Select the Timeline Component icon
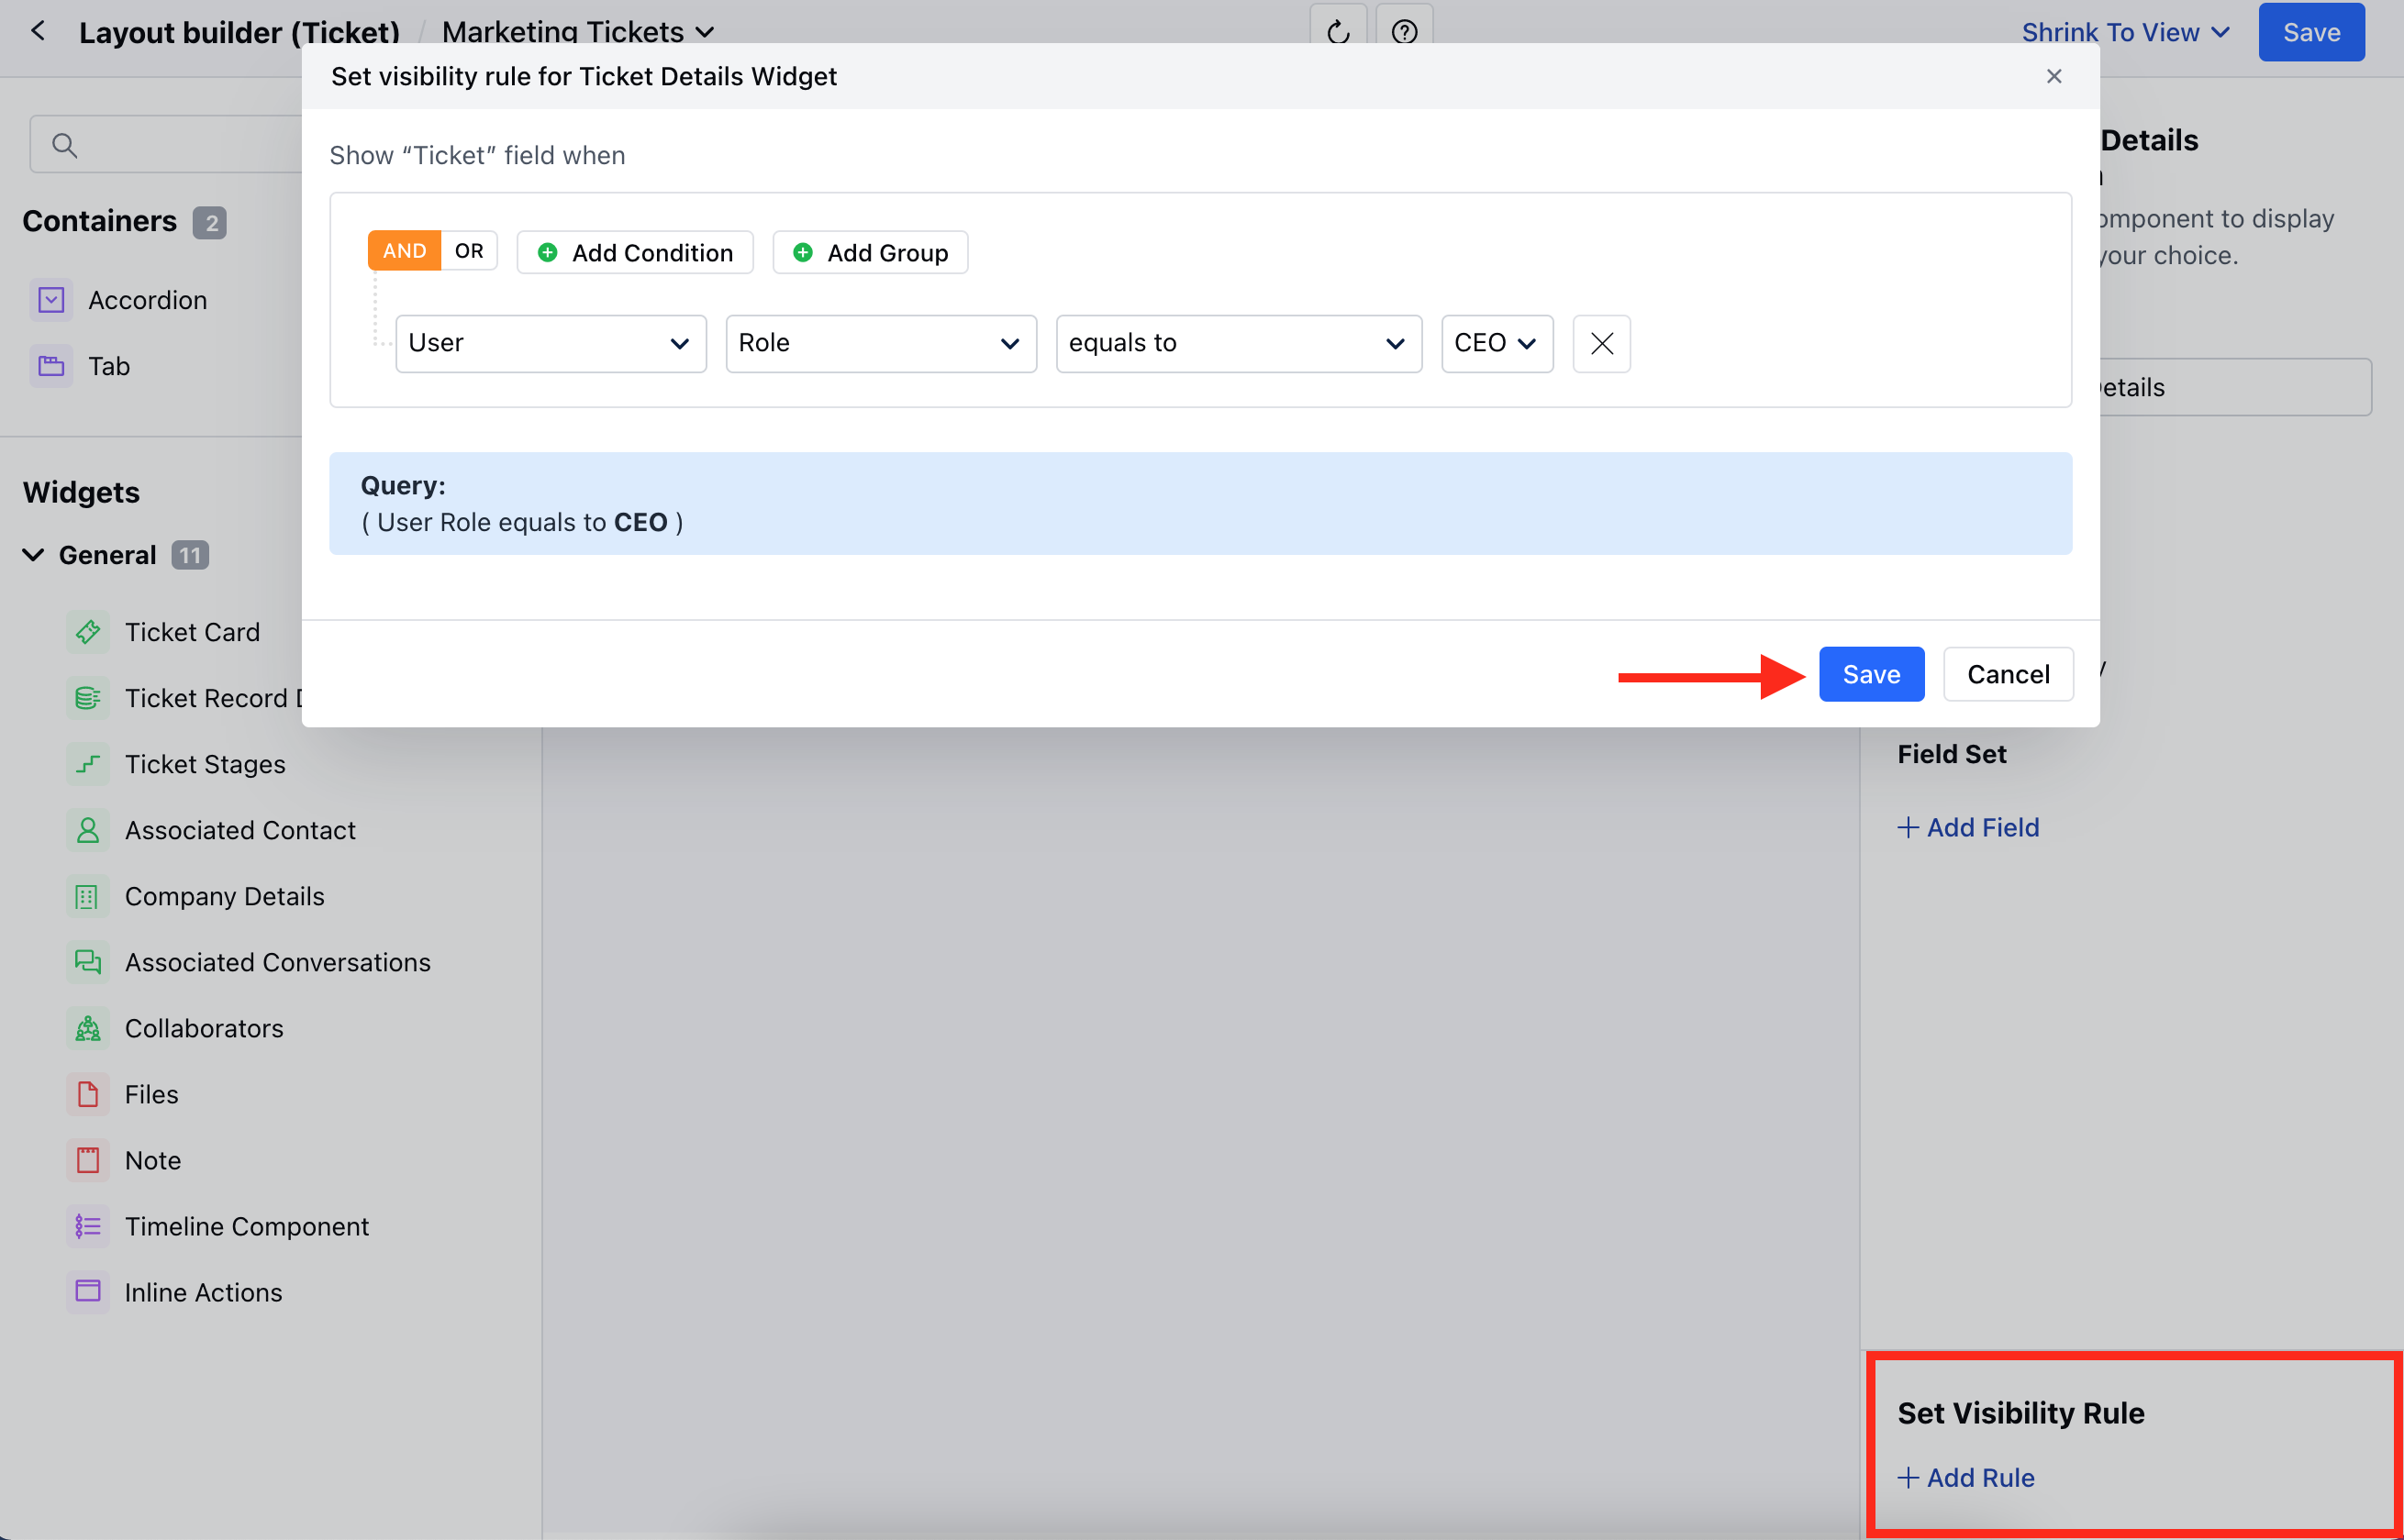This screenshot has width=2404, height=1540. (x=87, y=1226)
